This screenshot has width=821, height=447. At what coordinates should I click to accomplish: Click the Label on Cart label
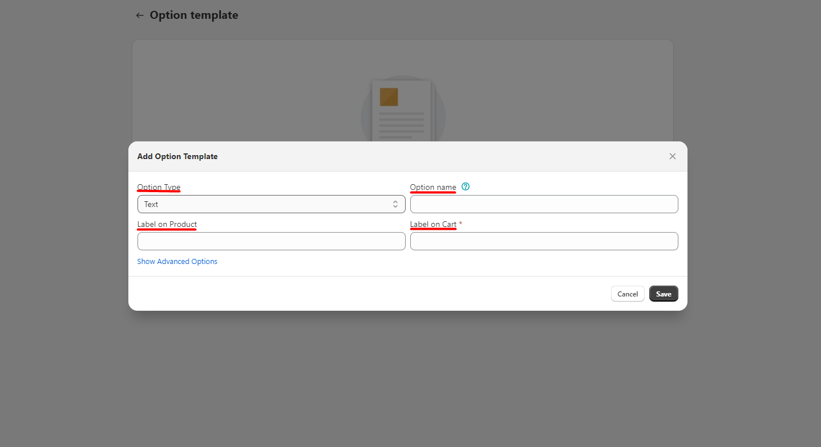point(433,225)
